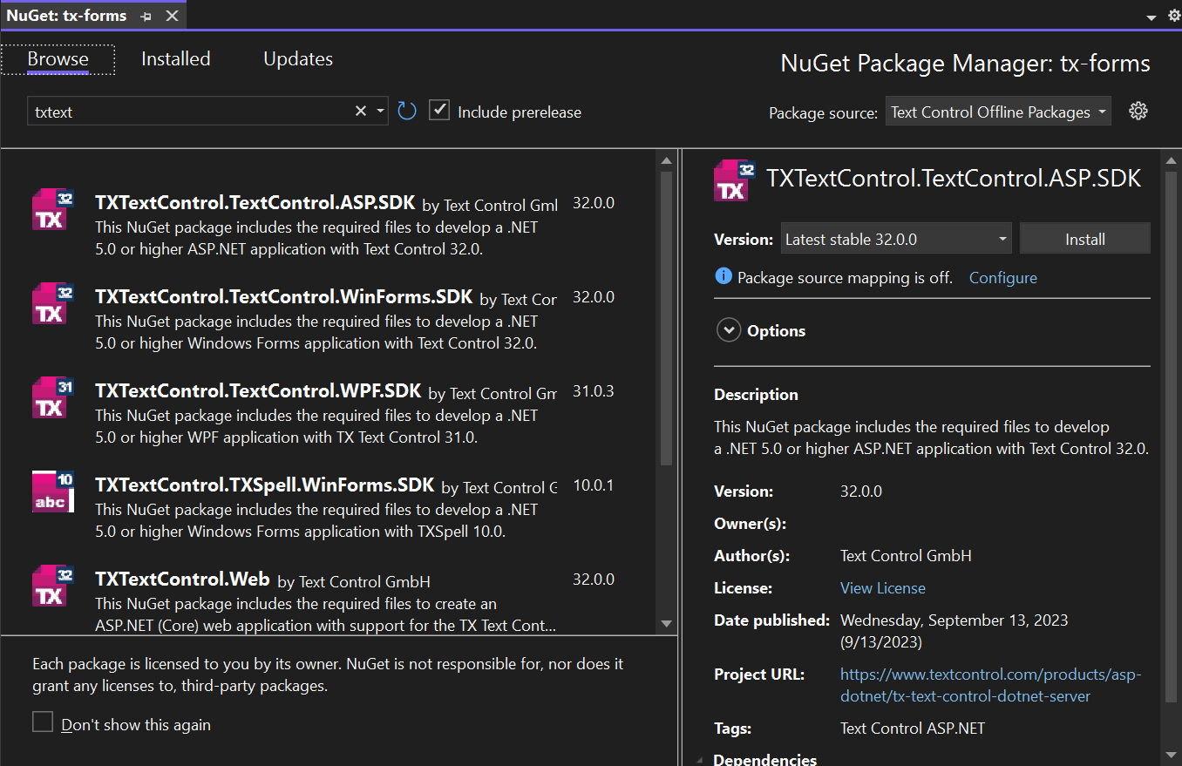Select TXTextControl.TXSpell.WinForms.SDK package title
Image resolution: width=1182 pixels, height=766 pixels.
264,485
